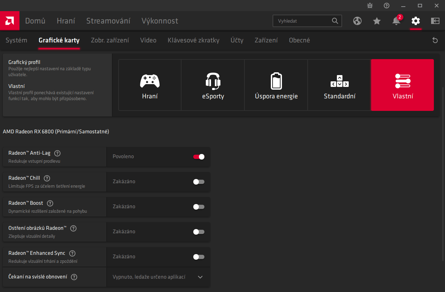Switch to the Účty tab
This screenshot has height=292, width=445.
pos(237,40)
